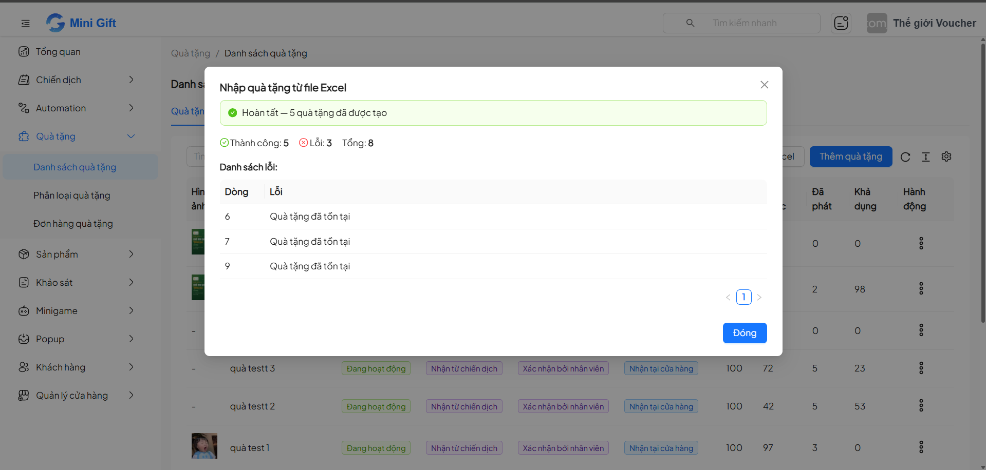Open Đơn hàng quà tặng in the sidebar
This screenshot has width=986, height=470.
80,223
